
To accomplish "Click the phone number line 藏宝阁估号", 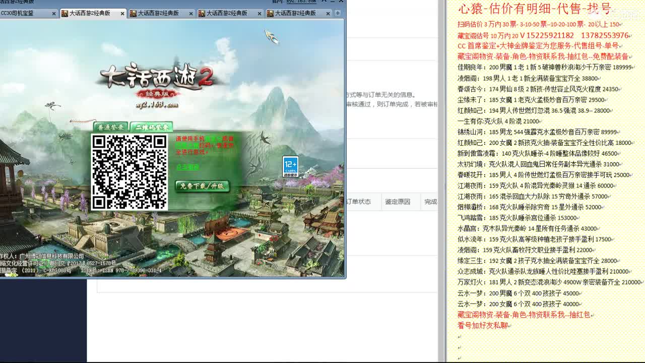I will tap(543, 35).
